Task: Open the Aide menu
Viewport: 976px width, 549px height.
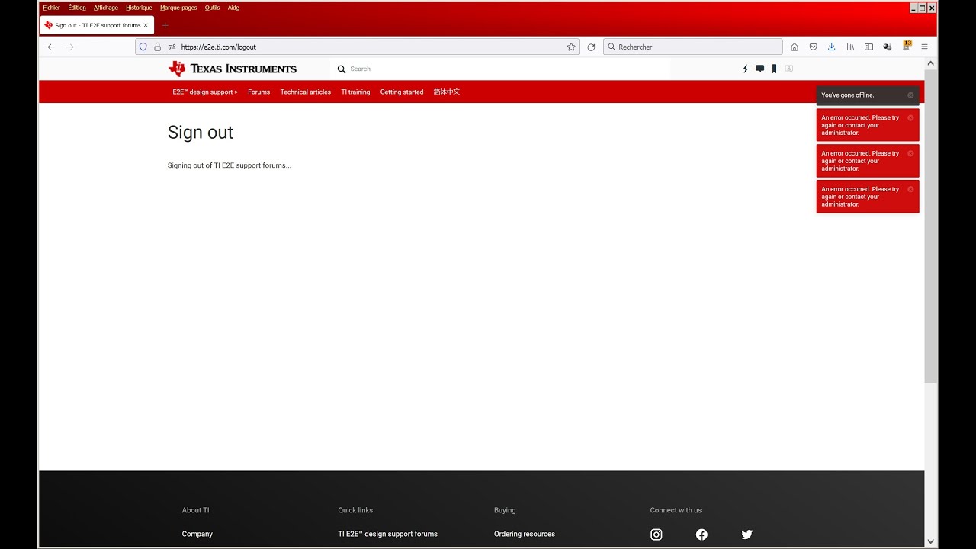Action: (233, 8)
